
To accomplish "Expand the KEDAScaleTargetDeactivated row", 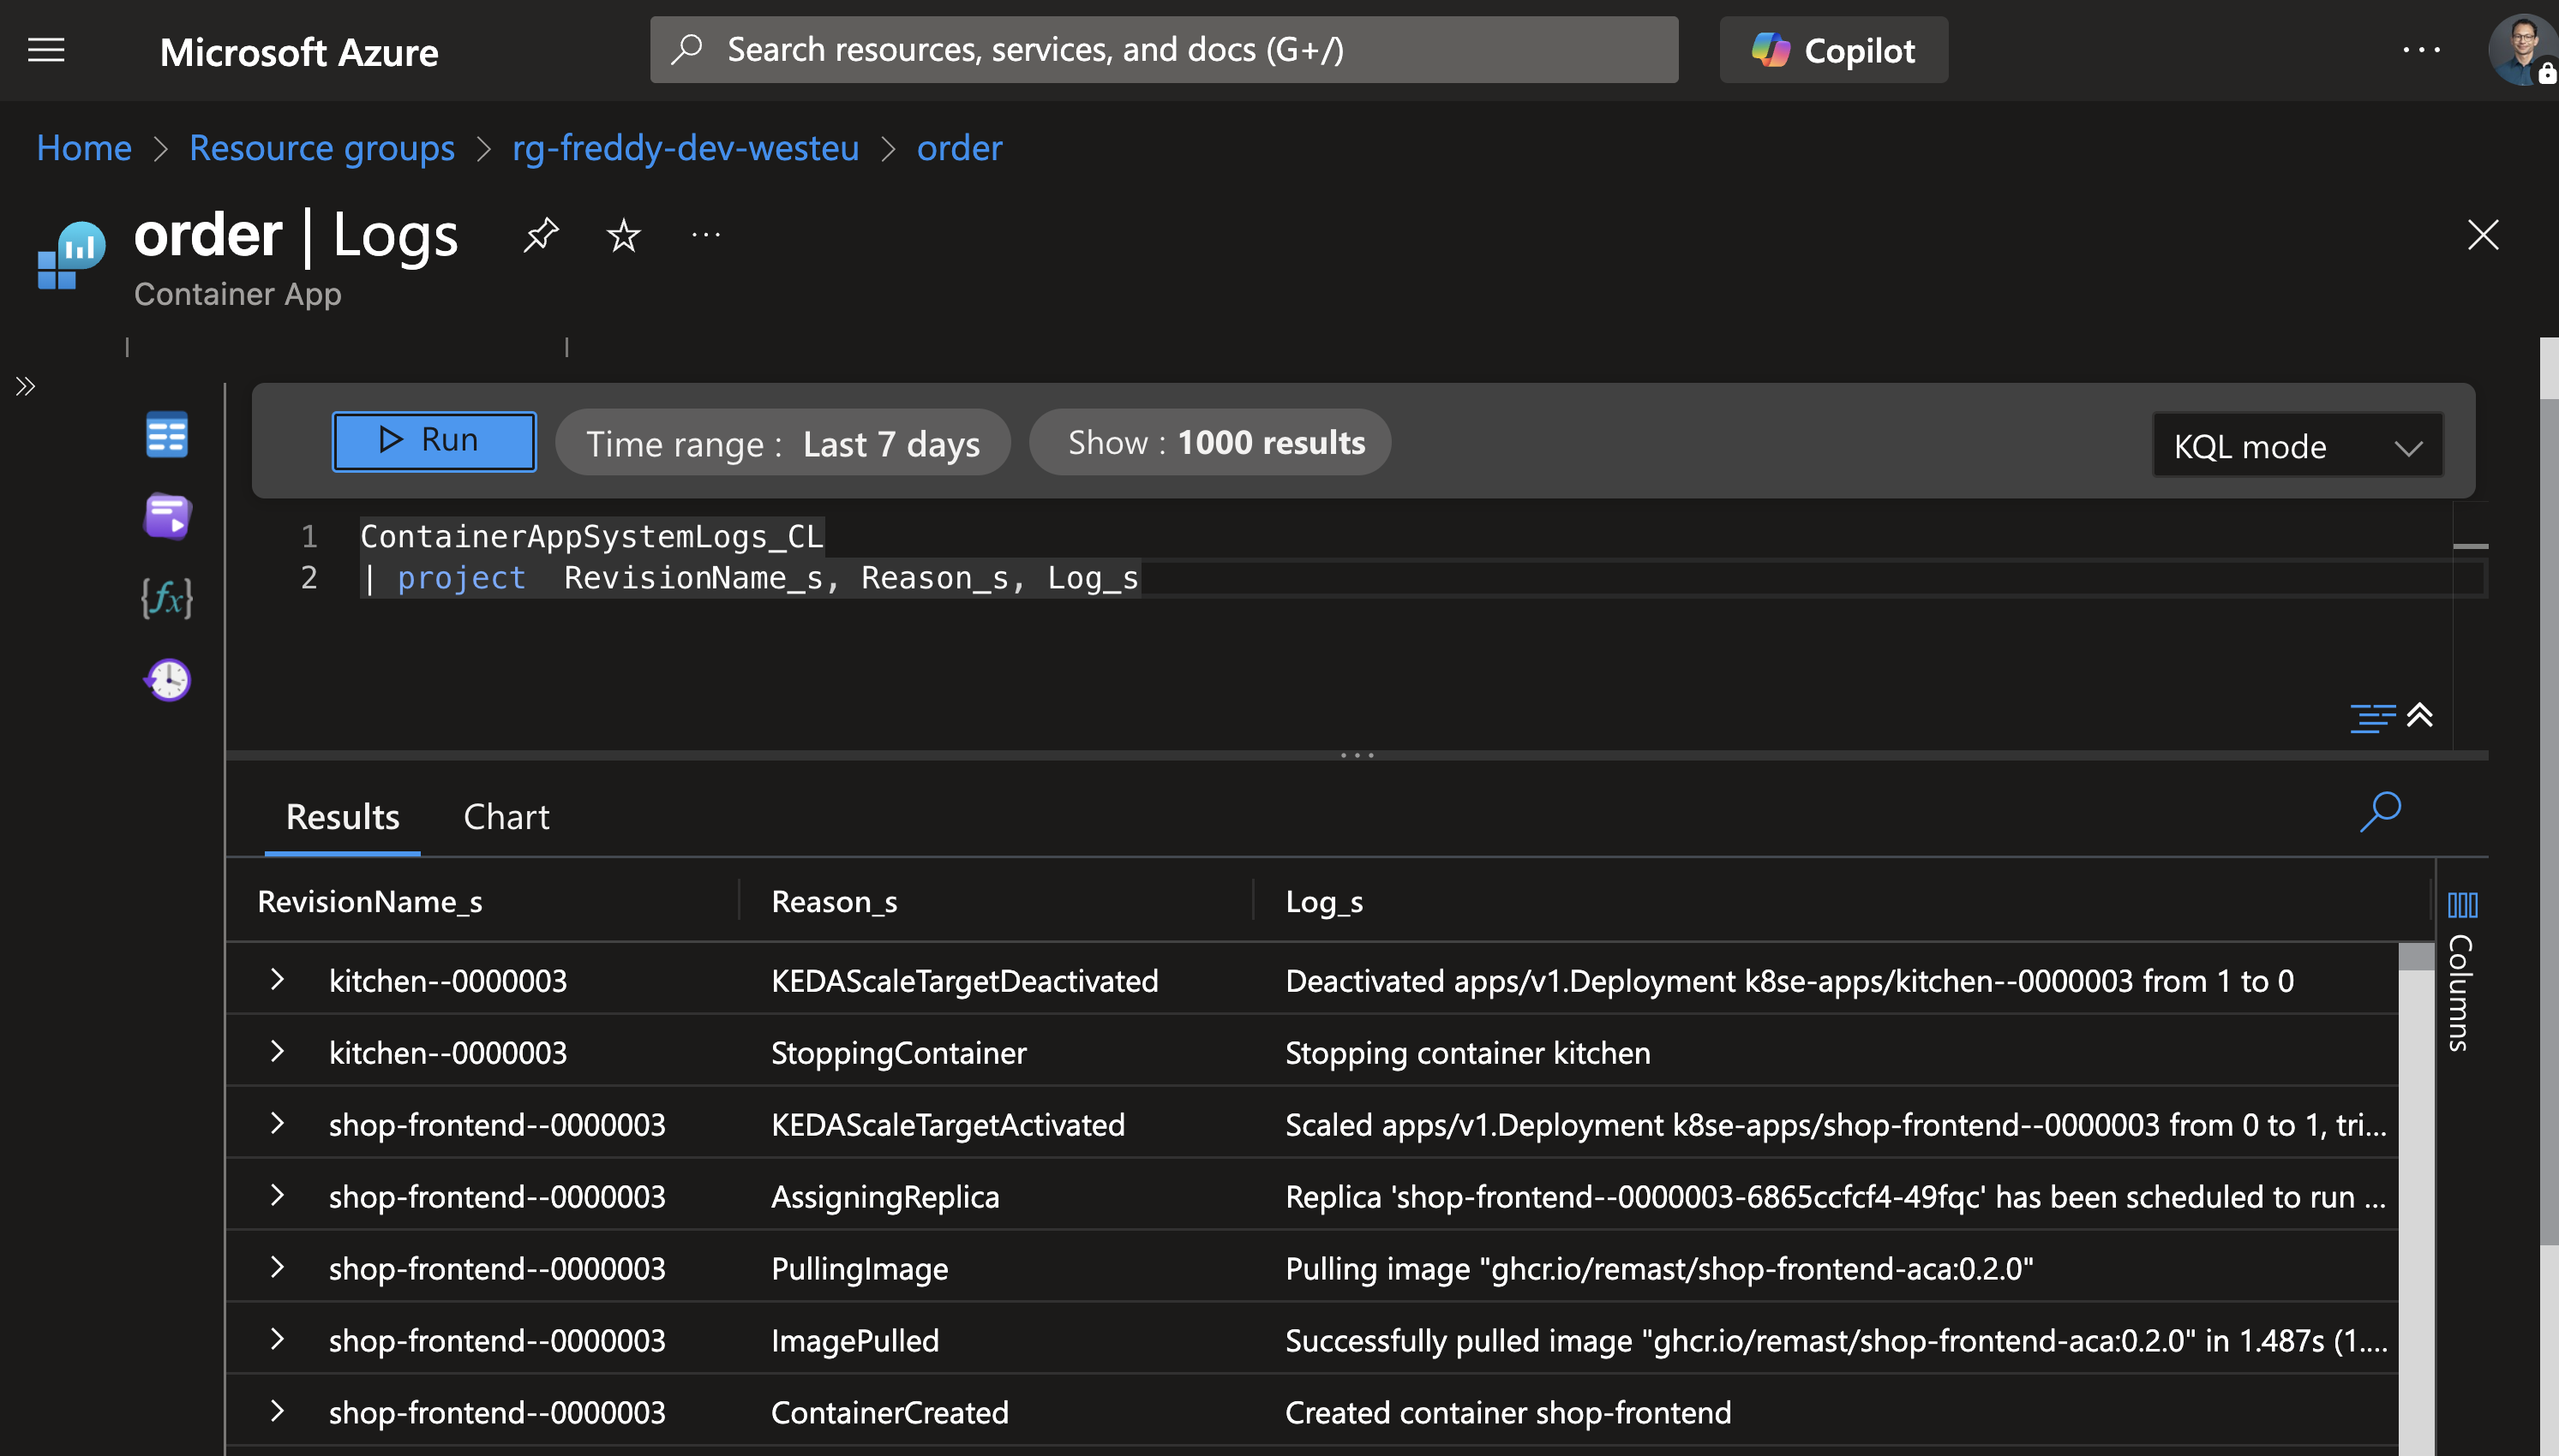I will (279, 979).
